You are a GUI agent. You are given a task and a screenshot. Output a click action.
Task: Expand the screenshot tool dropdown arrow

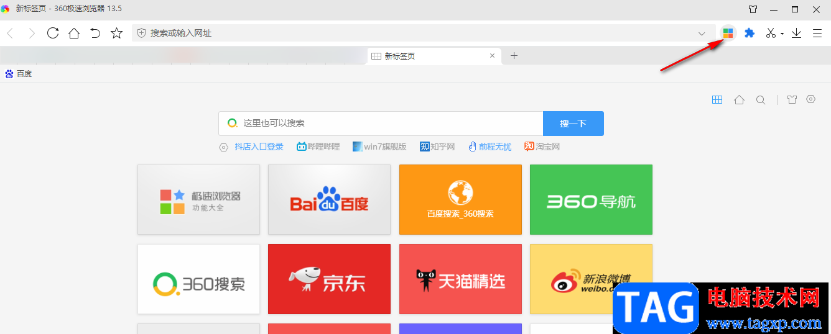click(782, 34)
